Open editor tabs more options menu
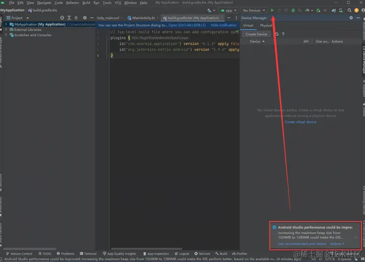Viewport: 365px width, 262px height. point(236,18)
